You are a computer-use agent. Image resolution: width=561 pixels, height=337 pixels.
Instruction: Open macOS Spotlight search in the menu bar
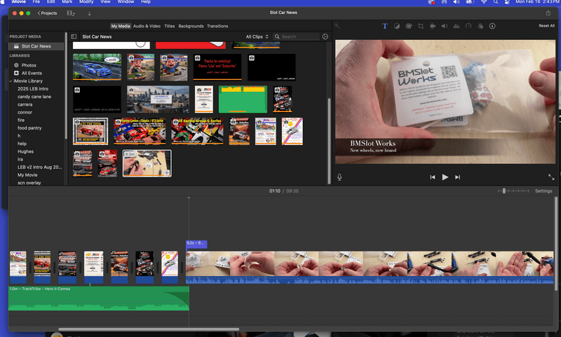point(496,2)
